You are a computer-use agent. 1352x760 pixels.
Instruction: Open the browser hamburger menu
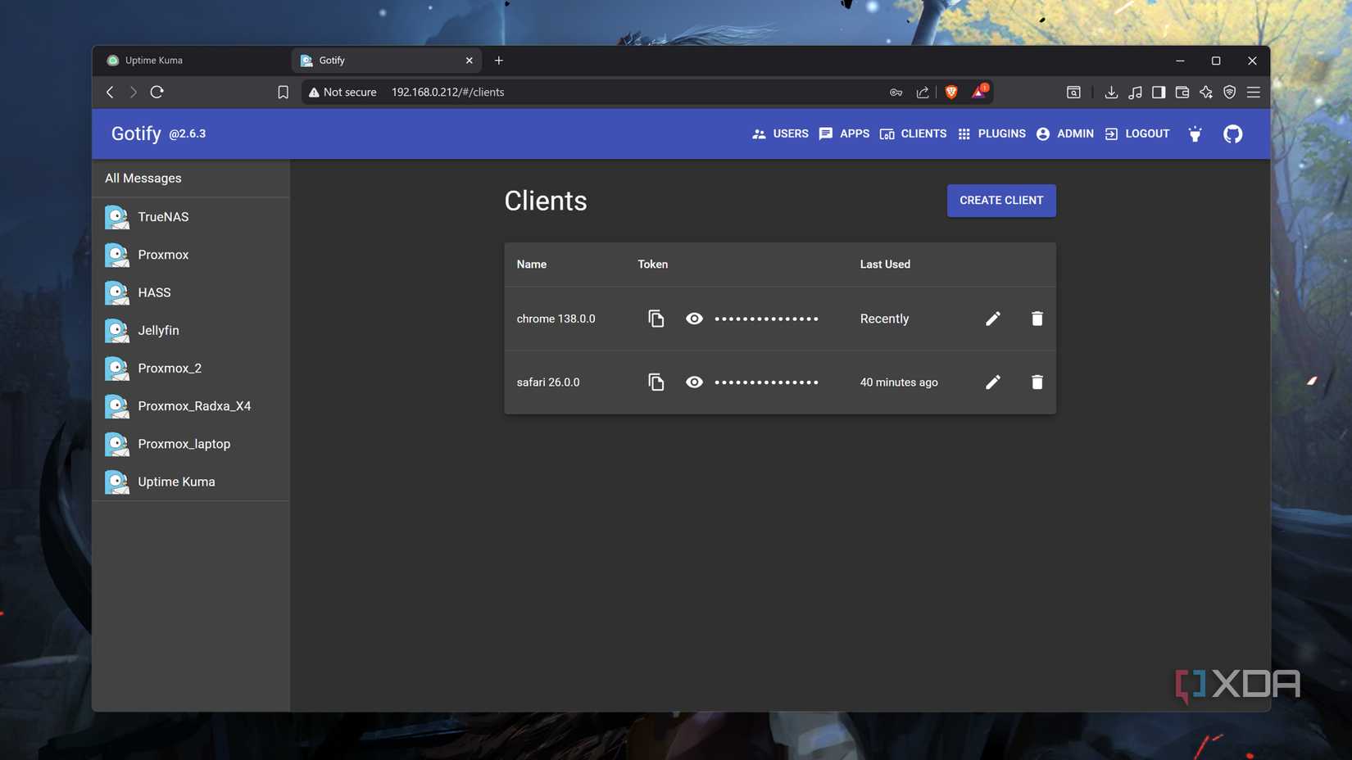coord(1253,93)
